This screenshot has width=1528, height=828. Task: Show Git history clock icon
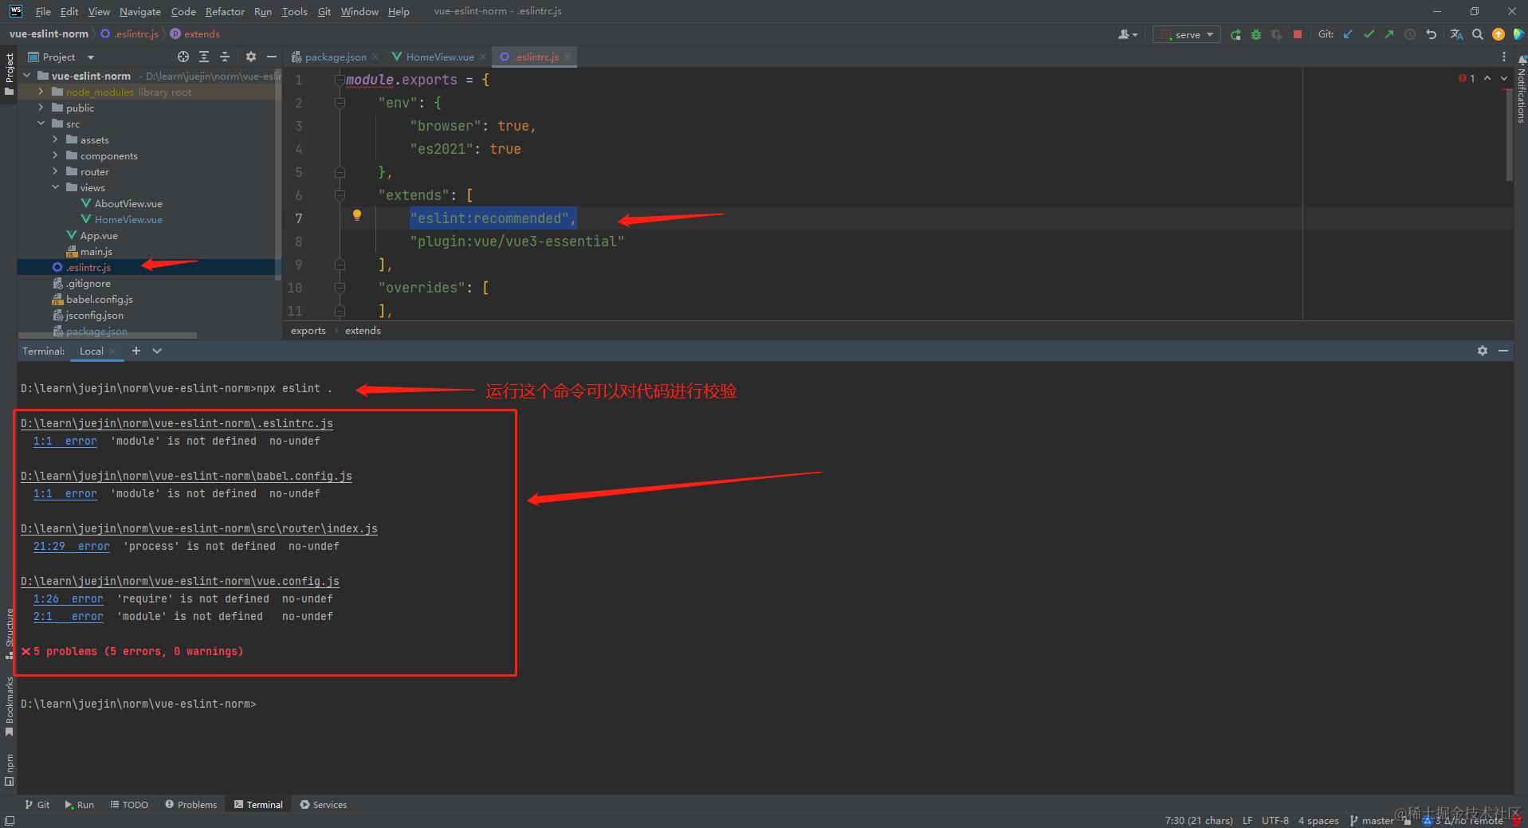pyautogui.click(x=1410, y=34)
